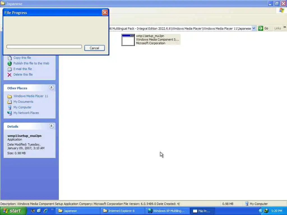The image size is (287, 215).
Task: Click the status bar Description text
Action: point(90,204)
